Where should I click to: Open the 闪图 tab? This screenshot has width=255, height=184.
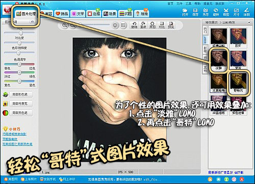click(x=125, y=14)
